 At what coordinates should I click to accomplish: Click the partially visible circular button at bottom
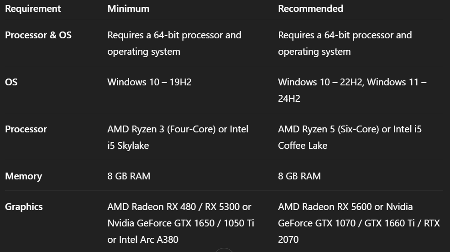[x=224, y=250]
